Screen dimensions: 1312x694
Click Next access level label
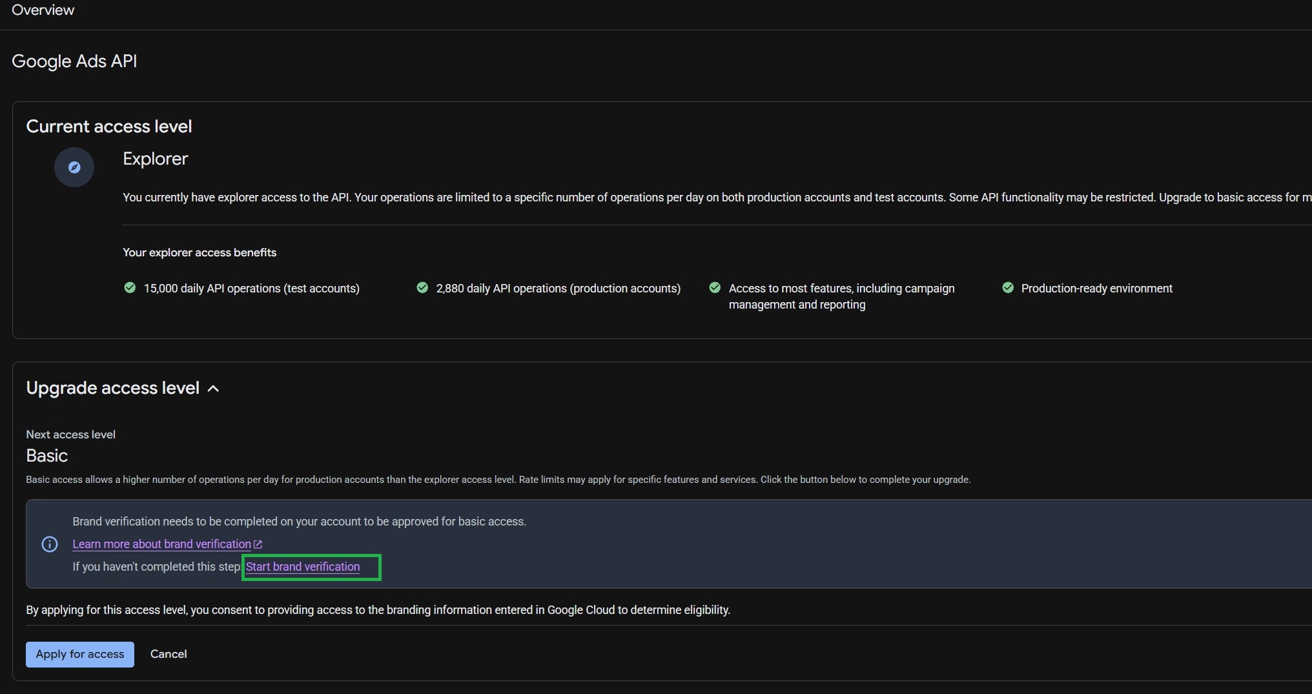pos(71,434)
